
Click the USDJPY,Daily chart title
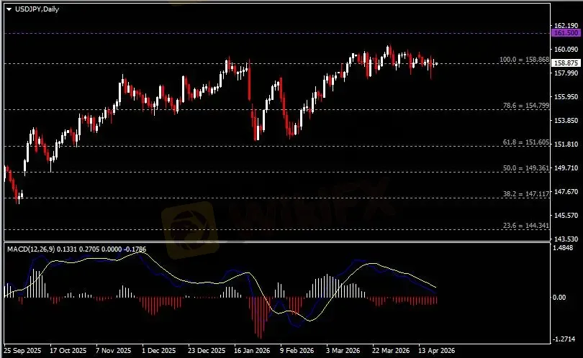(37, 9)
